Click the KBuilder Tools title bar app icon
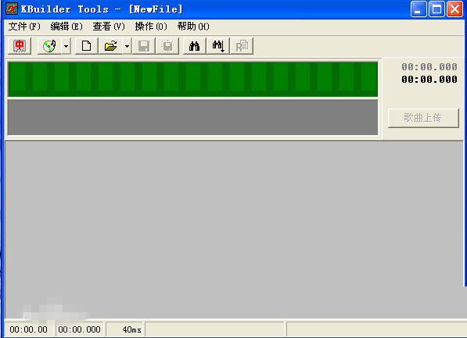 click(12, 9)
